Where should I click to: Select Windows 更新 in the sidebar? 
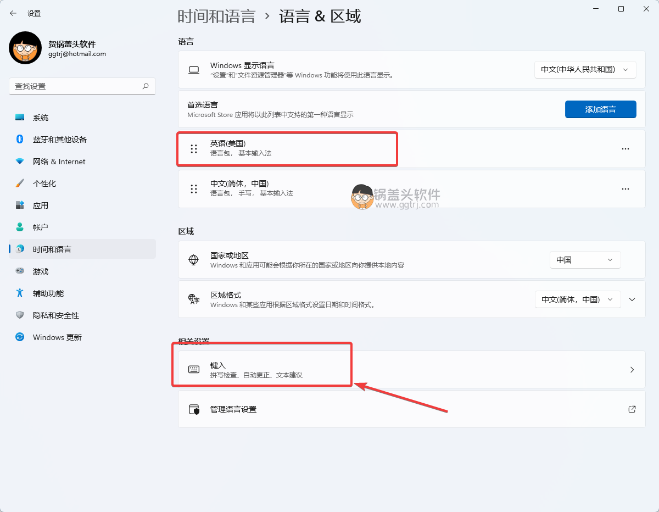click(x=82, y=337)
